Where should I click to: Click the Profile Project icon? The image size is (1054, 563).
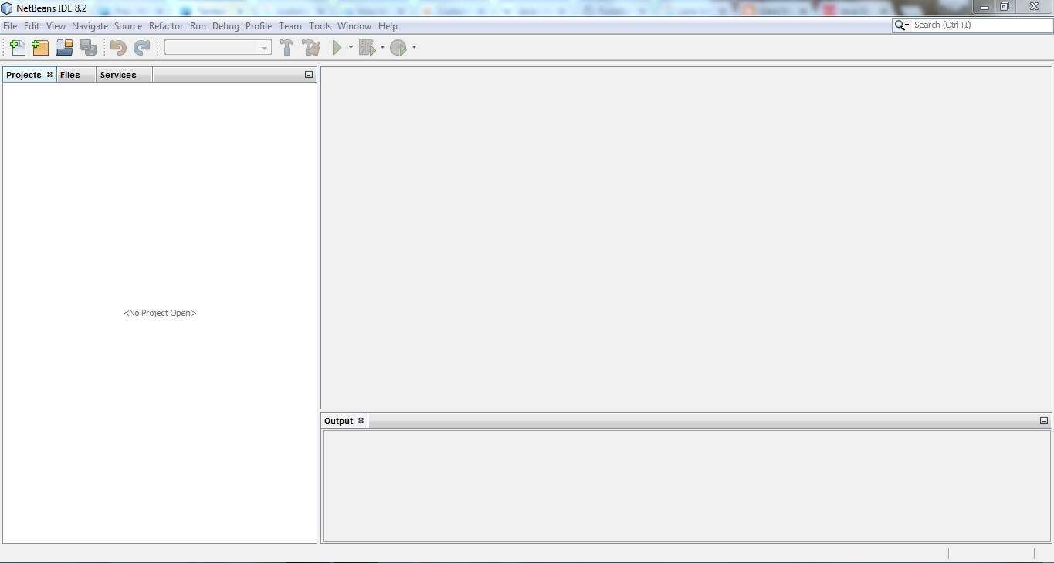398,48
